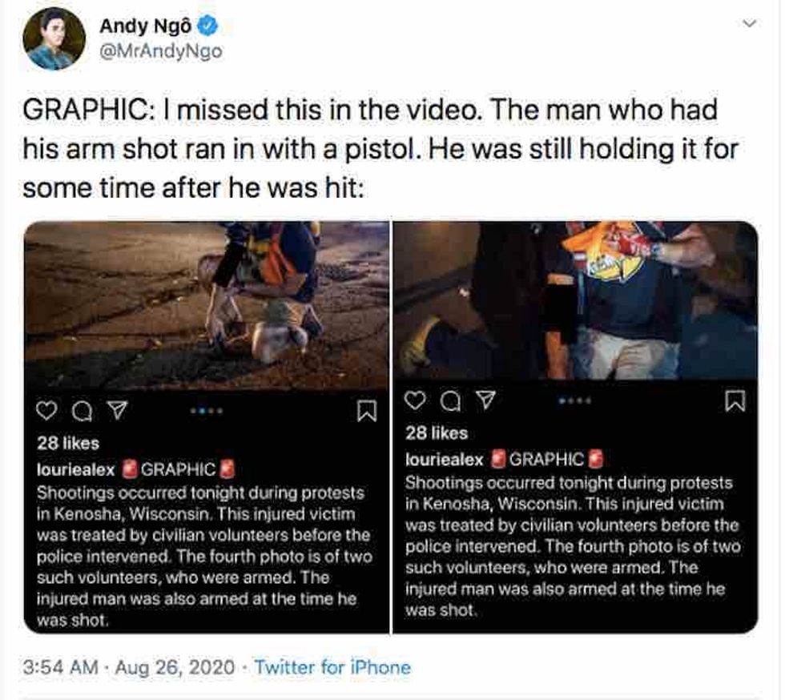Bookmark the left Instagram post
The width and height of the screenshot is (785, 700).
click(x=366, y=412)
